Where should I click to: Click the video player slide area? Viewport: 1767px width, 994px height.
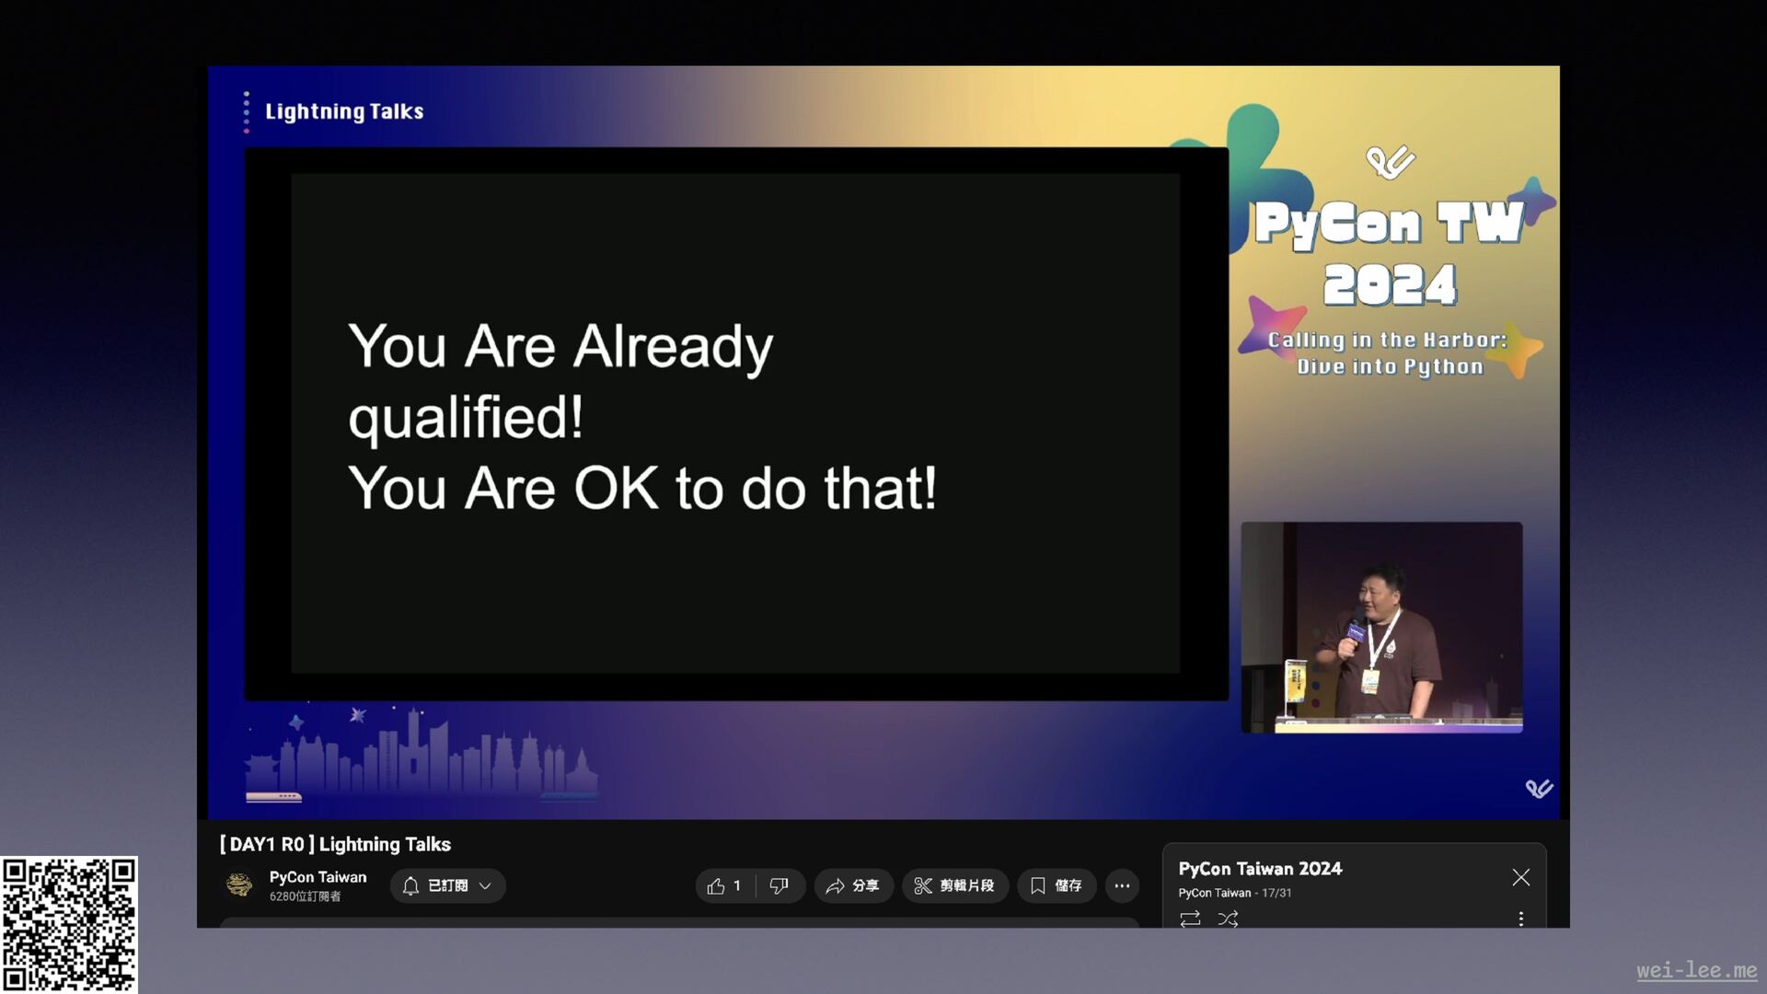[735, 423]
